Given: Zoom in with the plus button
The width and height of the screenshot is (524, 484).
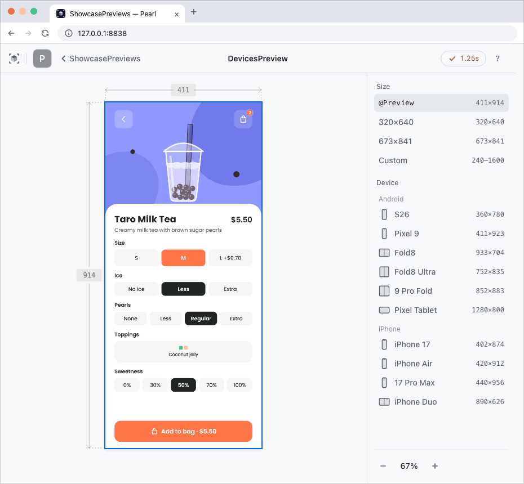Looking at the screenshot, I should [435, 466].
